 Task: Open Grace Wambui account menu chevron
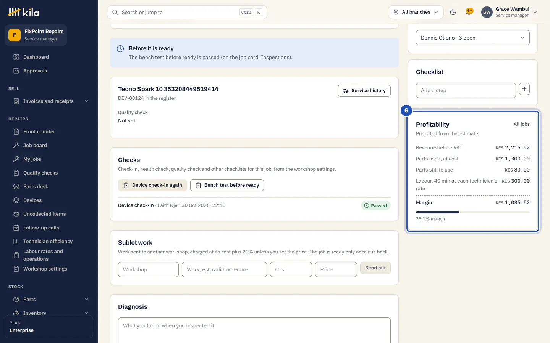pyautogui.click(x=535, y=12)
